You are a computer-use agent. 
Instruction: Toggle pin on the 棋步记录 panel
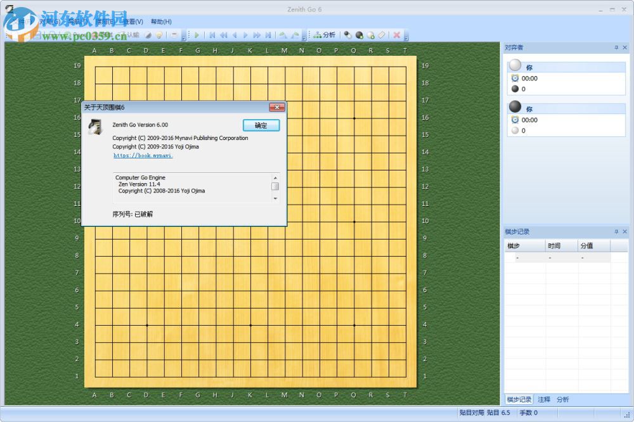click(616, 232)
